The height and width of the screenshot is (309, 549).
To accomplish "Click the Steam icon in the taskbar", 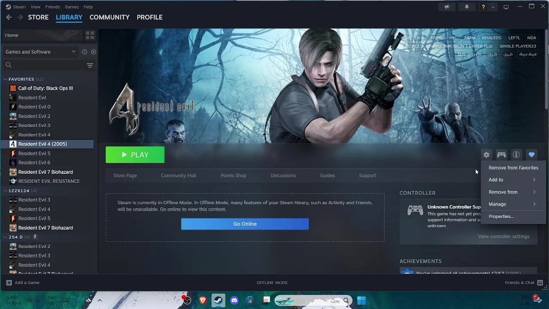I will pyautogui.click(x=218, y=300).
